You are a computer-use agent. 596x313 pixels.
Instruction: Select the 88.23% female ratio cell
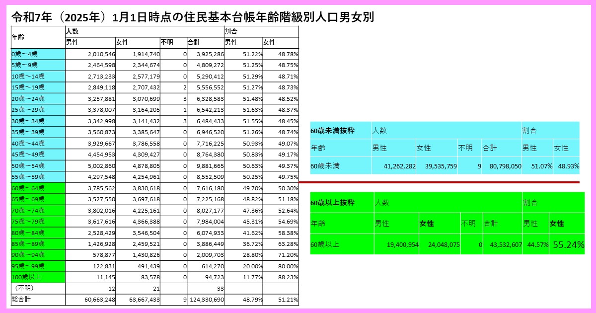[x=281, y=277]
